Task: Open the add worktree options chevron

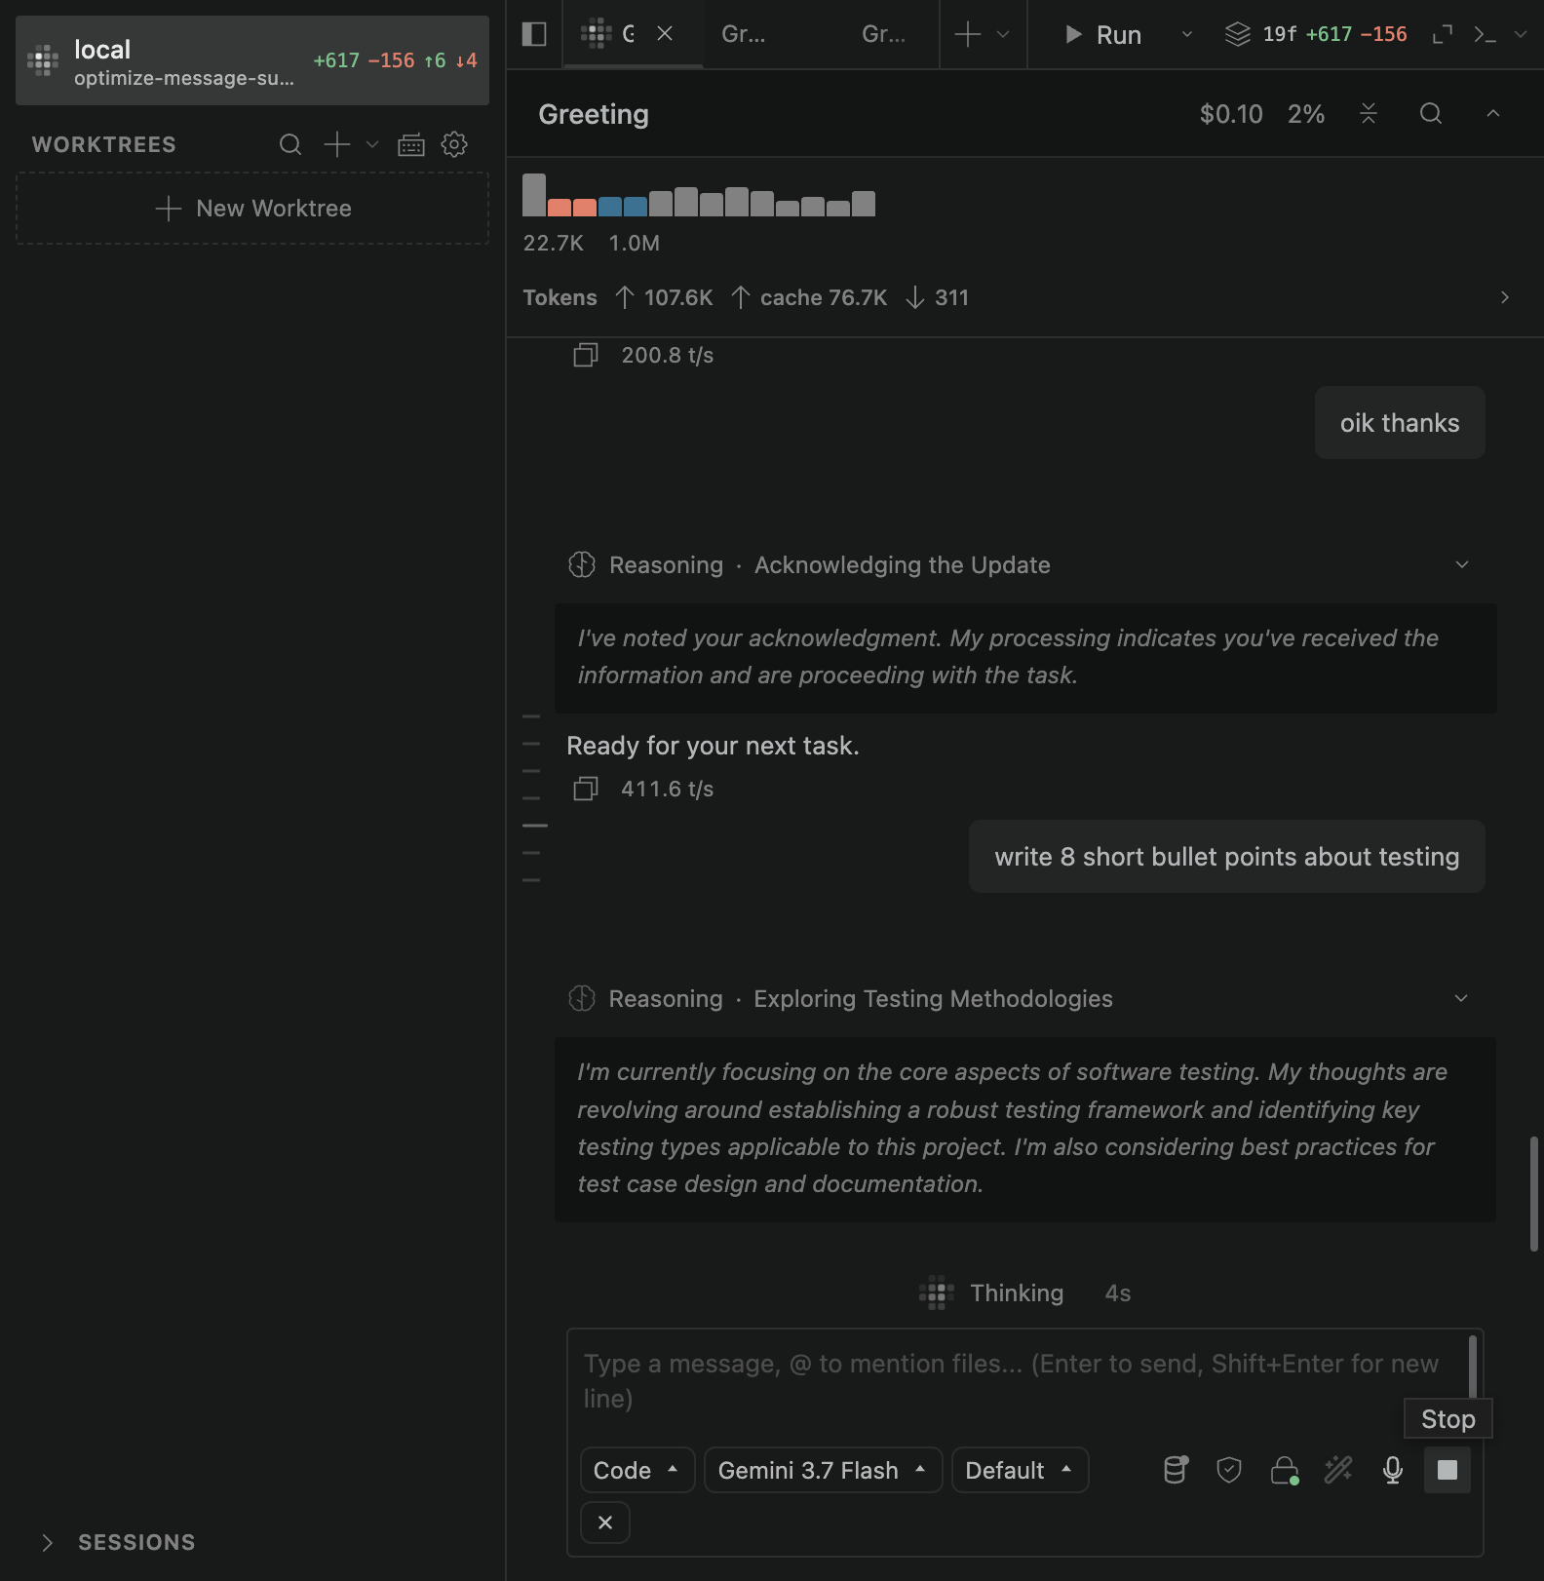Action: pos(371,144)
